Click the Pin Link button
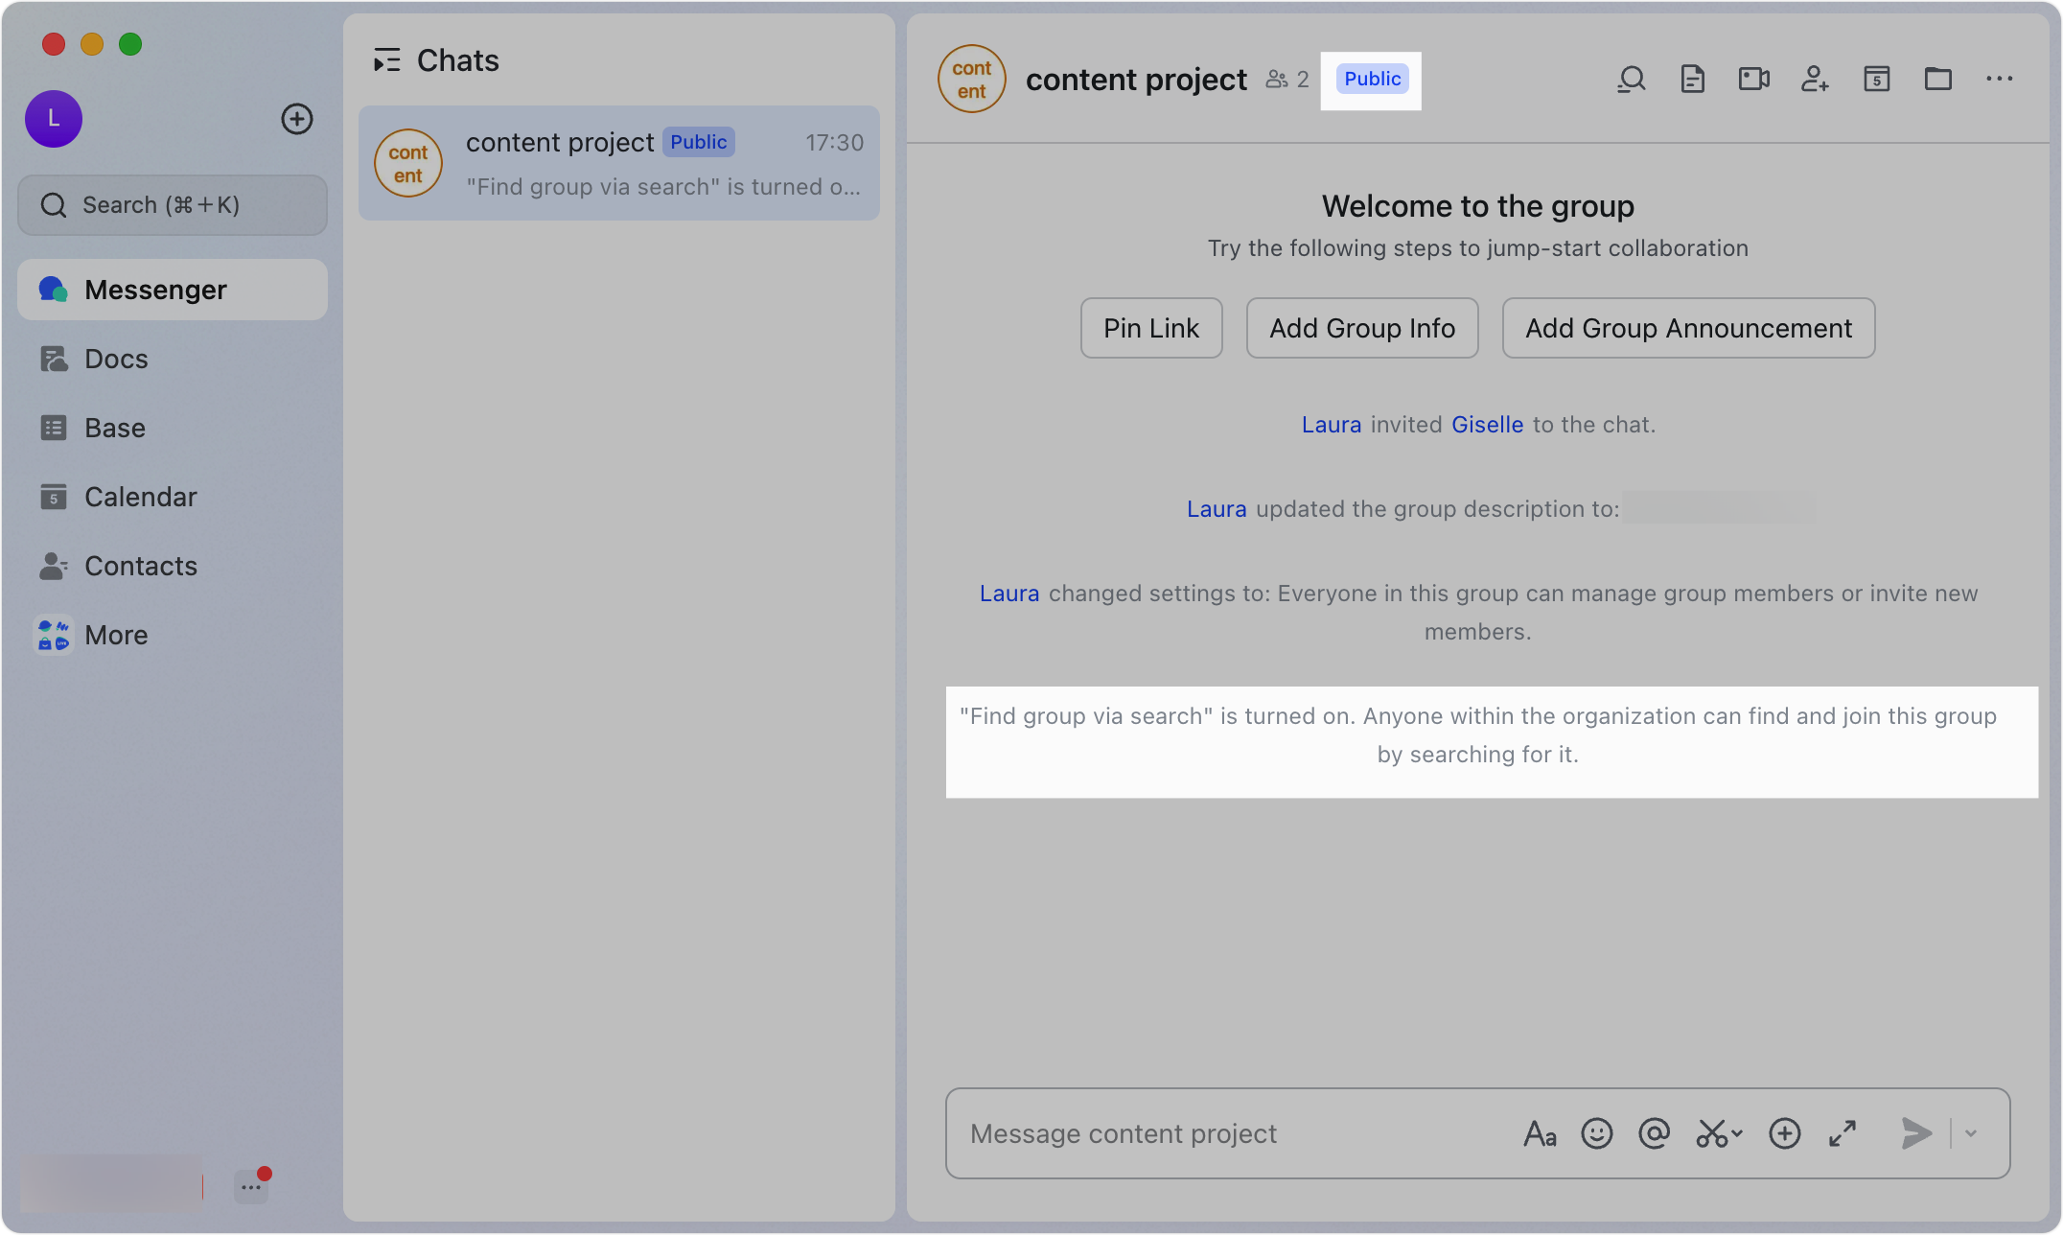Viewport: 2063px width, 1235px height. pyautogui.click(x=1150, y=328)
